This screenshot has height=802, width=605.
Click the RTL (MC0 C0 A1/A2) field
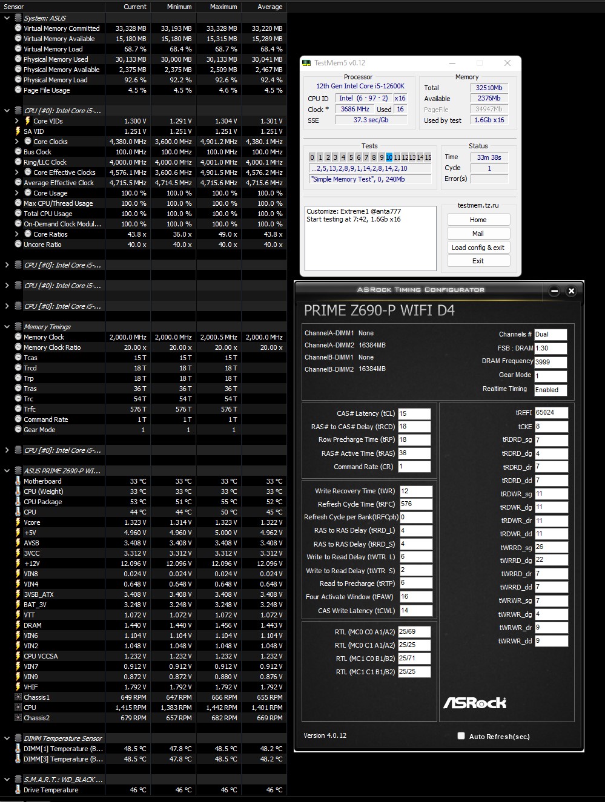click(x=414, y=631)
